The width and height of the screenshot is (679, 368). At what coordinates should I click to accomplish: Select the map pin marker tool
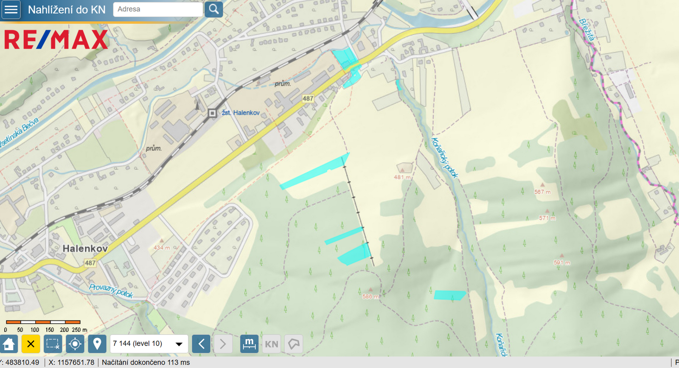(97, 344)
